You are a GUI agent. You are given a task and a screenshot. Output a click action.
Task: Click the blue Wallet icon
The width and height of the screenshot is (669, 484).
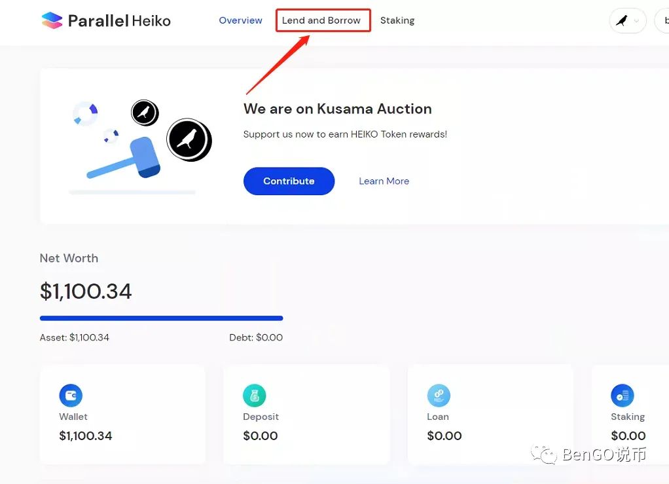[x=71, y=395]
